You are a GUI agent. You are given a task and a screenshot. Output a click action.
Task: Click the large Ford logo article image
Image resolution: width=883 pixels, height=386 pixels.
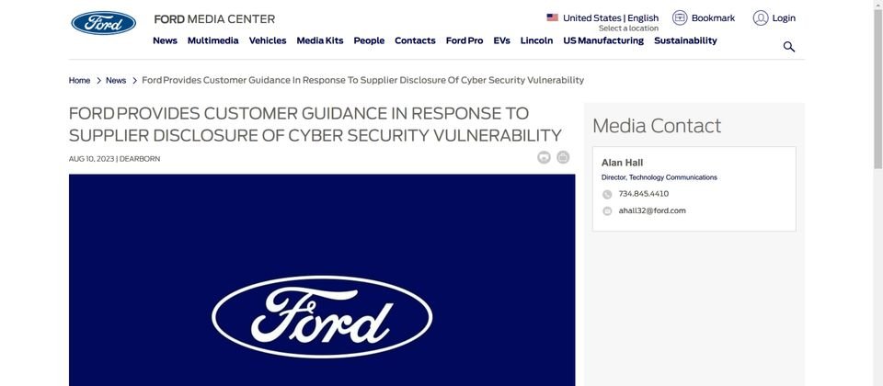[x=322, y=279]
